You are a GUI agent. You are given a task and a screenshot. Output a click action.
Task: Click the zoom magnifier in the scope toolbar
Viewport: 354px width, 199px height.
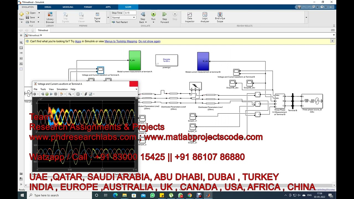(x=70, y=94)
